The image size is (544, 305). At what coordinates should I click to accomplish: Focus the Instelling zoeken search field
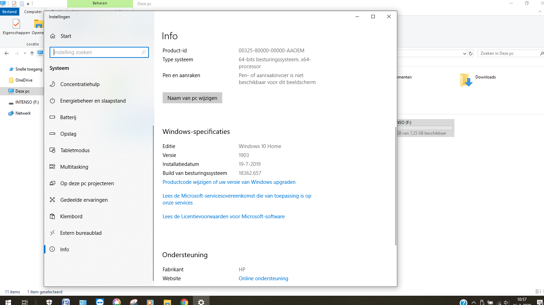(99, 52)
